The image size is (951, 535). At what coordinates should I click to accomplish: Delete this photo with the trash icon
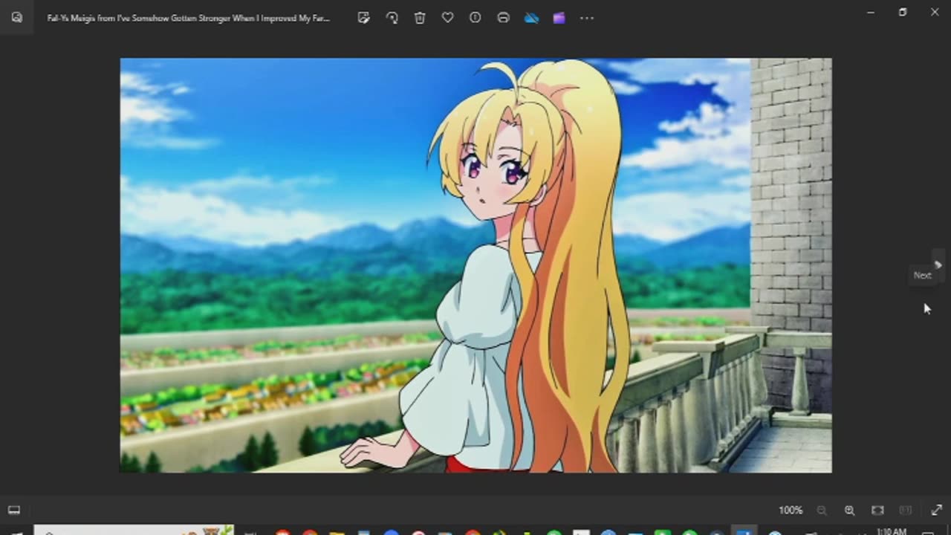point(420,18)
